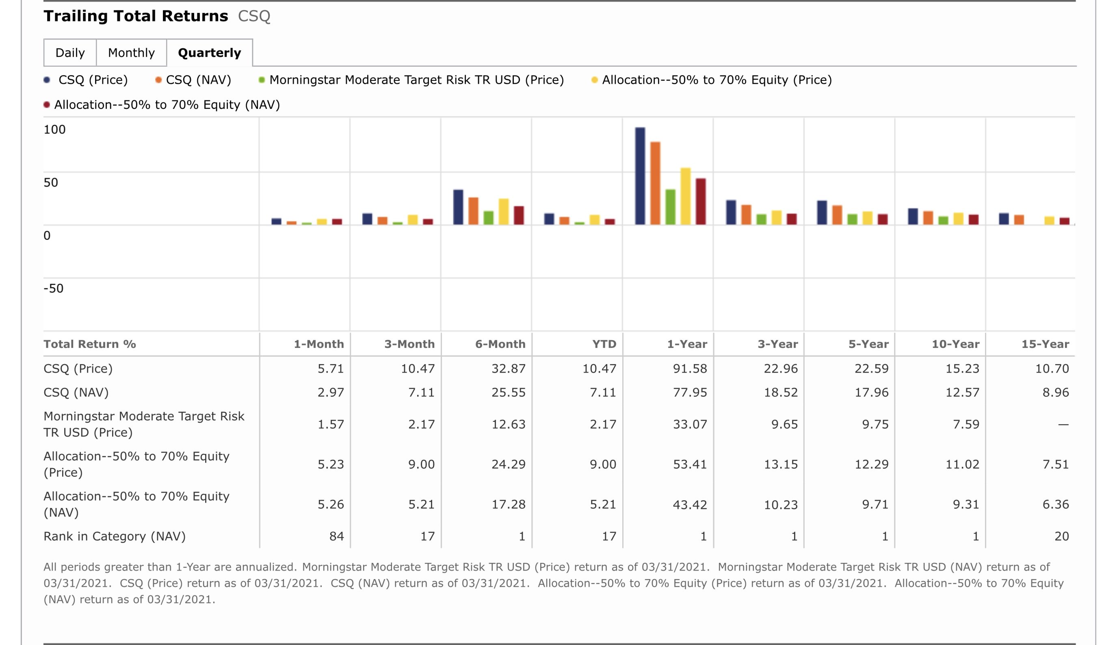1106x645 pixels.
Task: Toggle the green Morningstar Moderate Target Risk legend
Action: 262,80
